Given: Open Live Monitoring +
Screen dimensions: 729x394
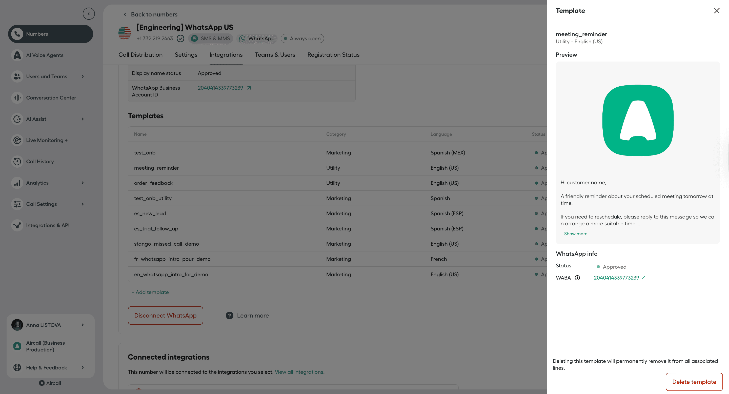Looking at the screenshot, I should [x=47, y=140].
